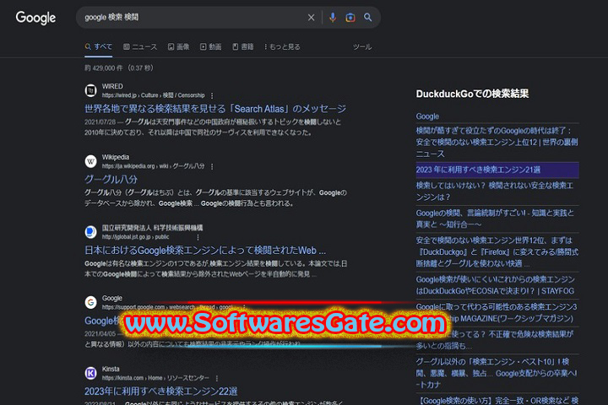Click the ja.wikipedia.org breadcrumb URL
This screenshot has width=608, height=405.
tap(153, 166)
